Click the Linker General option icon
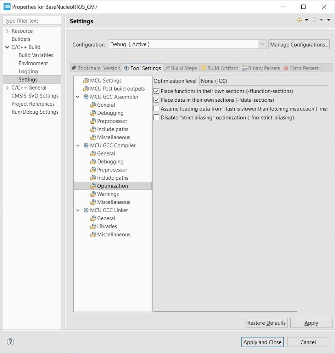The width and height of the screenshot is (335, 354). (93, 218)
